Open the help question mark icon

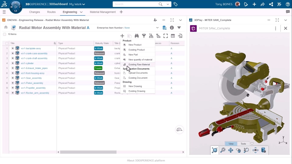288,4
